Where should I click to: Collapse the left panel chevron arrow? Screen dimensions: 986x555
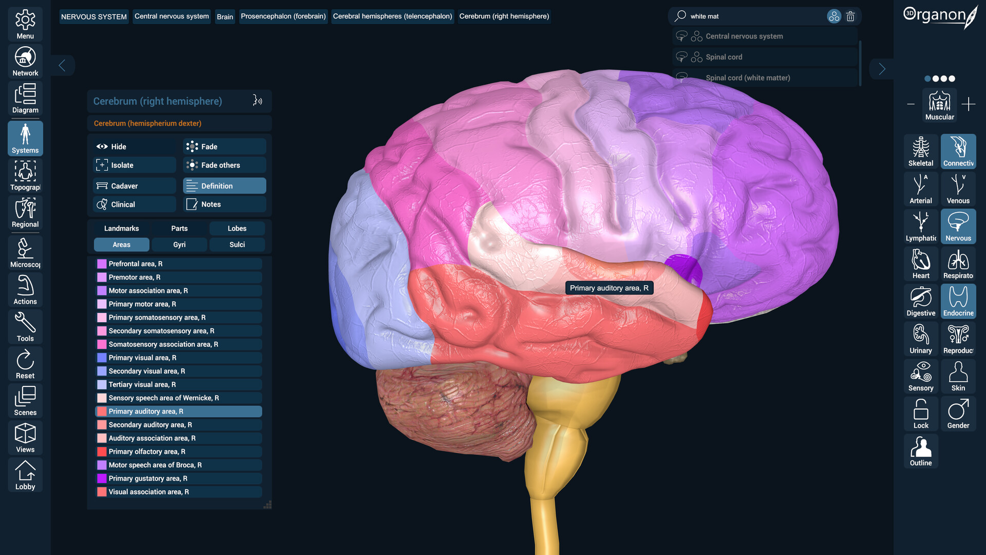pyautogui.click(x=63, y=65)
